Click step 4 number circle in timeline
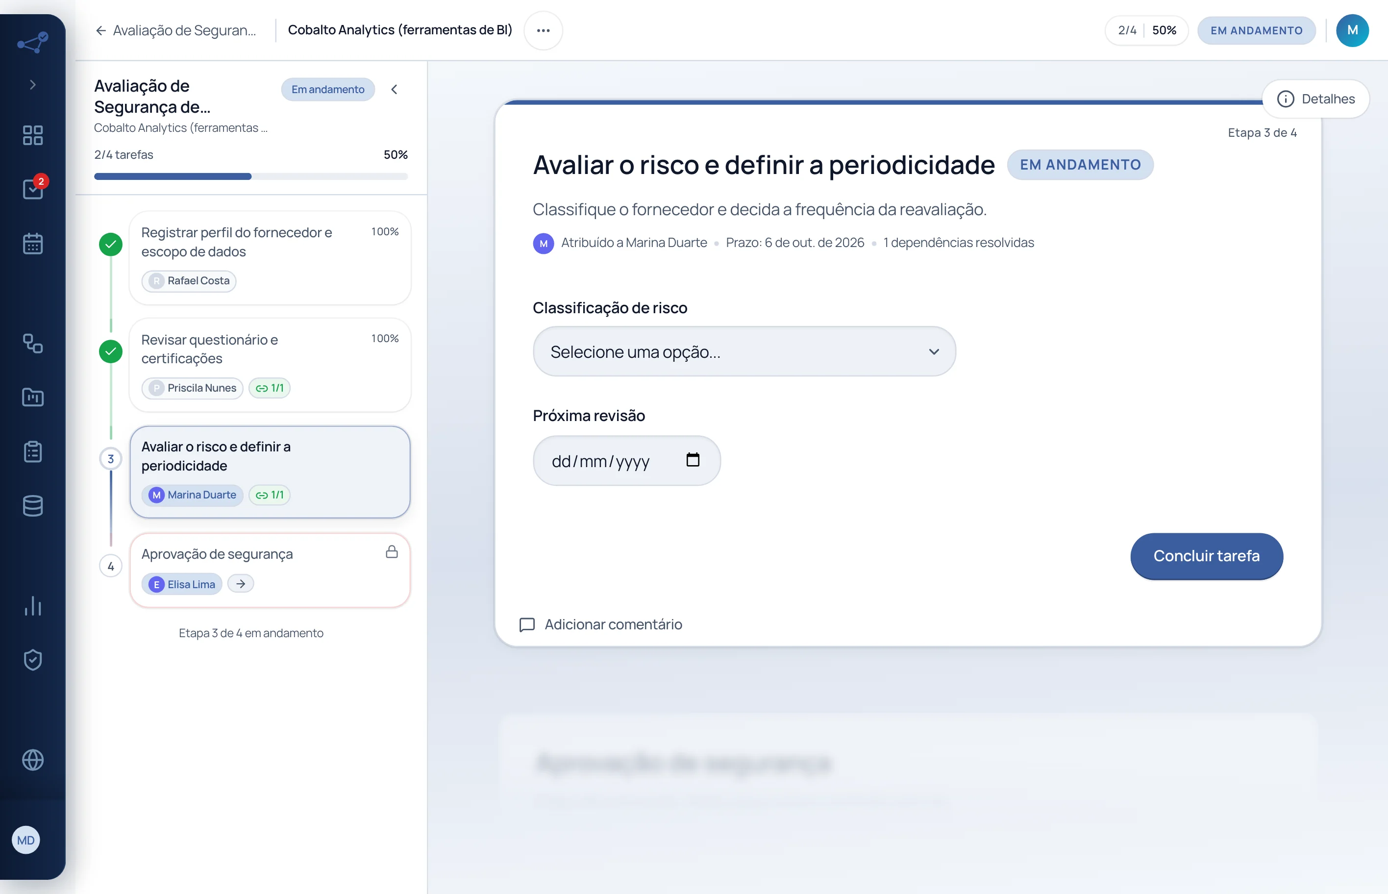 110,566
